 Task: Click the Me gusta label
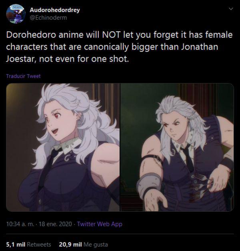96,245
